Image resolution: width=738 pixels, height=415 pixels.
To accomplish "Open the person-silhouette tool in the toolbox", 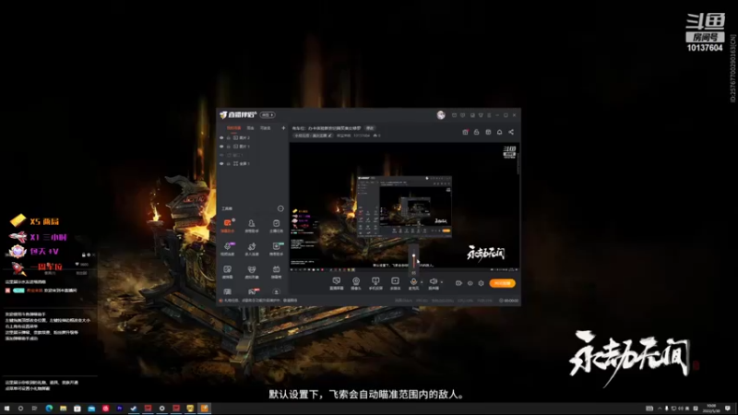I will tap(252, 225).
